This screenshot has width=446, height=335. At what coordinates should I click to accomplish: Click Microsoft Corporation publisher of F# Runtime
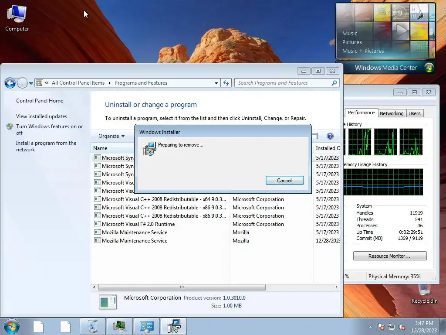tap(258, 224)
